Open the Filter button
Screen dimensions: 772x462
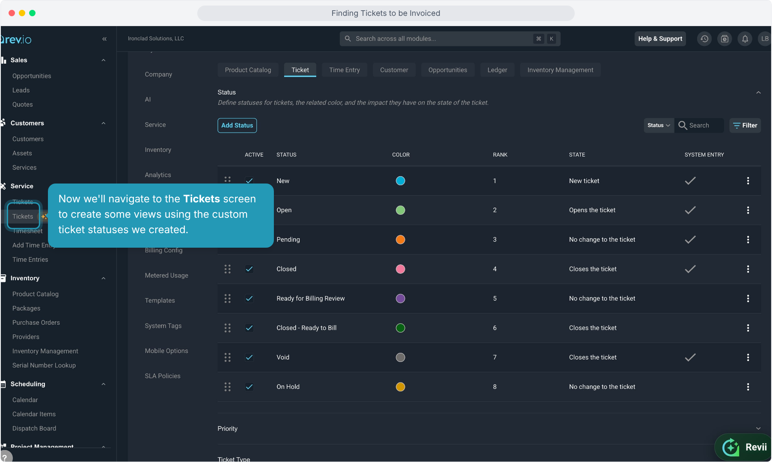[745, 125]
